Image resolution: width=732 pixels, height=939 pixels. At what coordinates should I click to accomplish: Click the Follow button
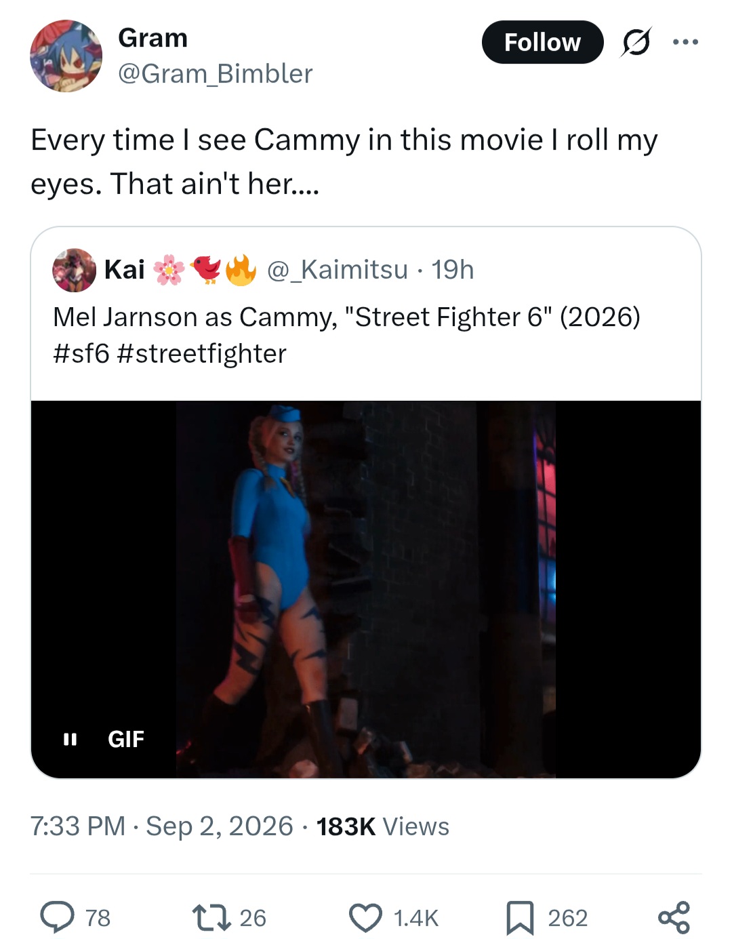pos(542,42)
